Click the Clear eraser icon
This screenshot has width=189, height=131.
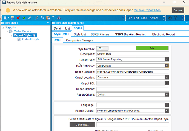coord(30,18)
